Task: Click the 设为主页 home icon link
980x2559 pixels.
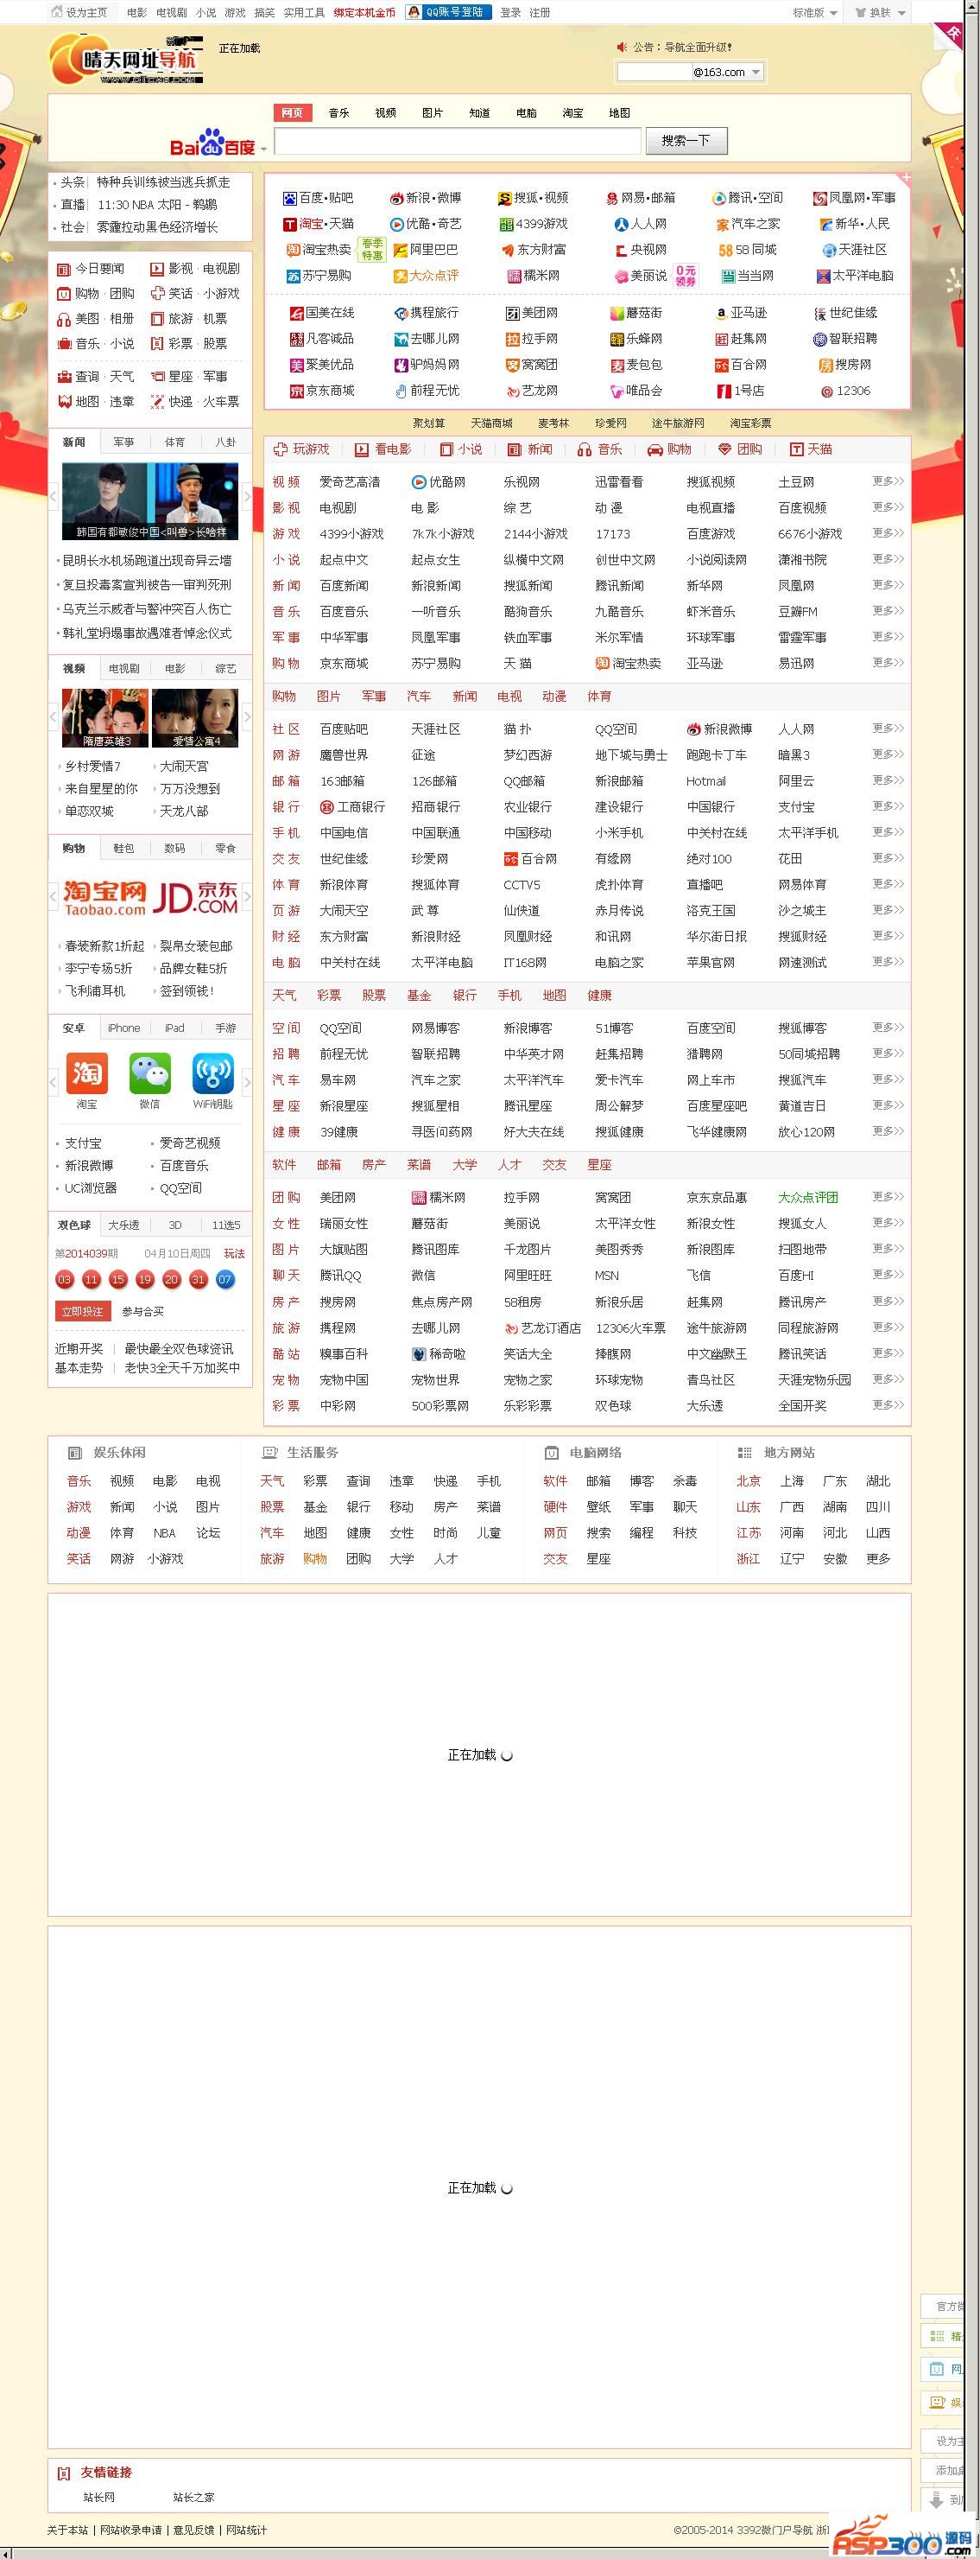Action: (79, 12)
